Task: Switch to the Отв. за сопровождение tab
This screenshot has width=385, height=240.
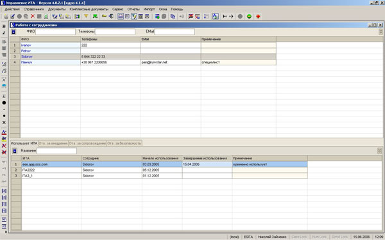Action: click(87, 143)
